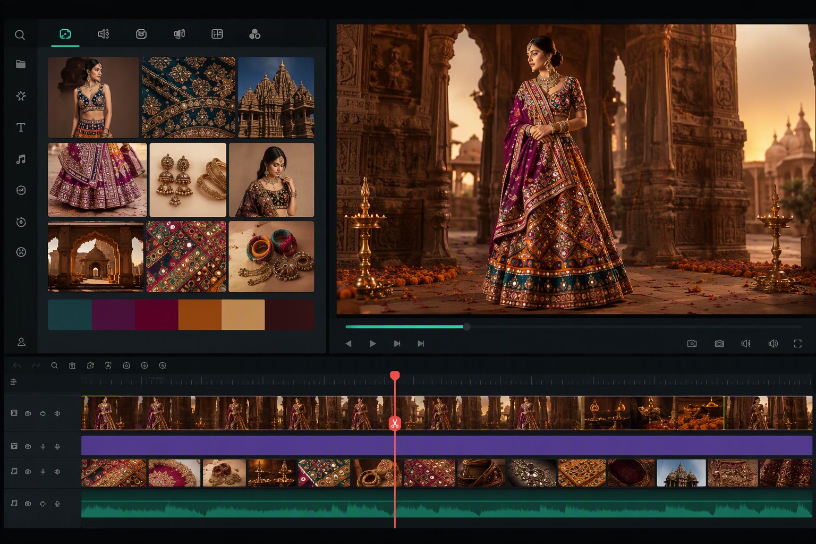
Task: Click the preview progress slider handle
Action: click(466, 327)
